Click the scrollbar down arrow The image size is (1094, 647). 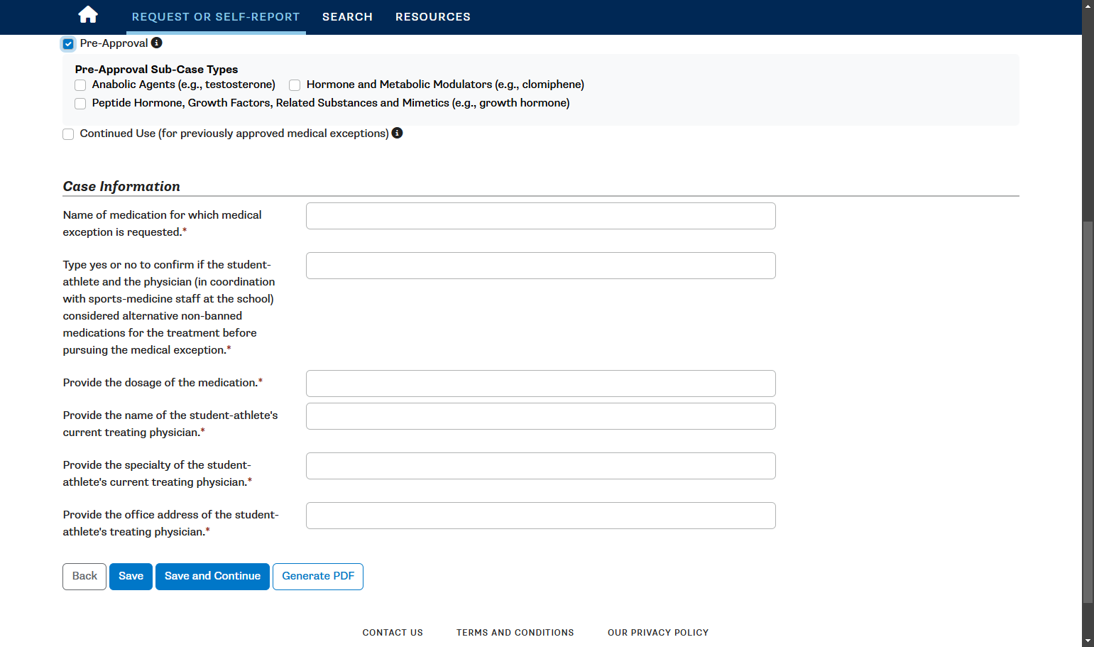[x=1088, y=641]
